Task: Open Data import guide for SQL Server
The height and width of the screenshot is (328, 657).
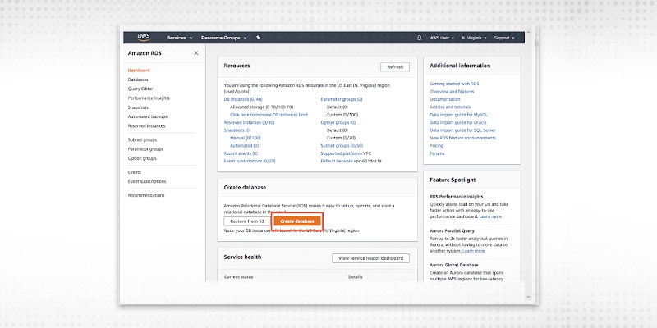Action: pos(462,130)
